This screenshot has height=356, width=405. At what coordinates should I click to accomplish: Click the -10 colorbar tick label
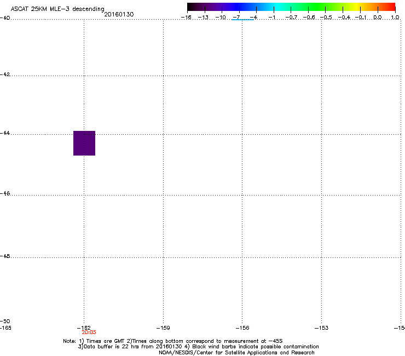click(x=221, y=18)
